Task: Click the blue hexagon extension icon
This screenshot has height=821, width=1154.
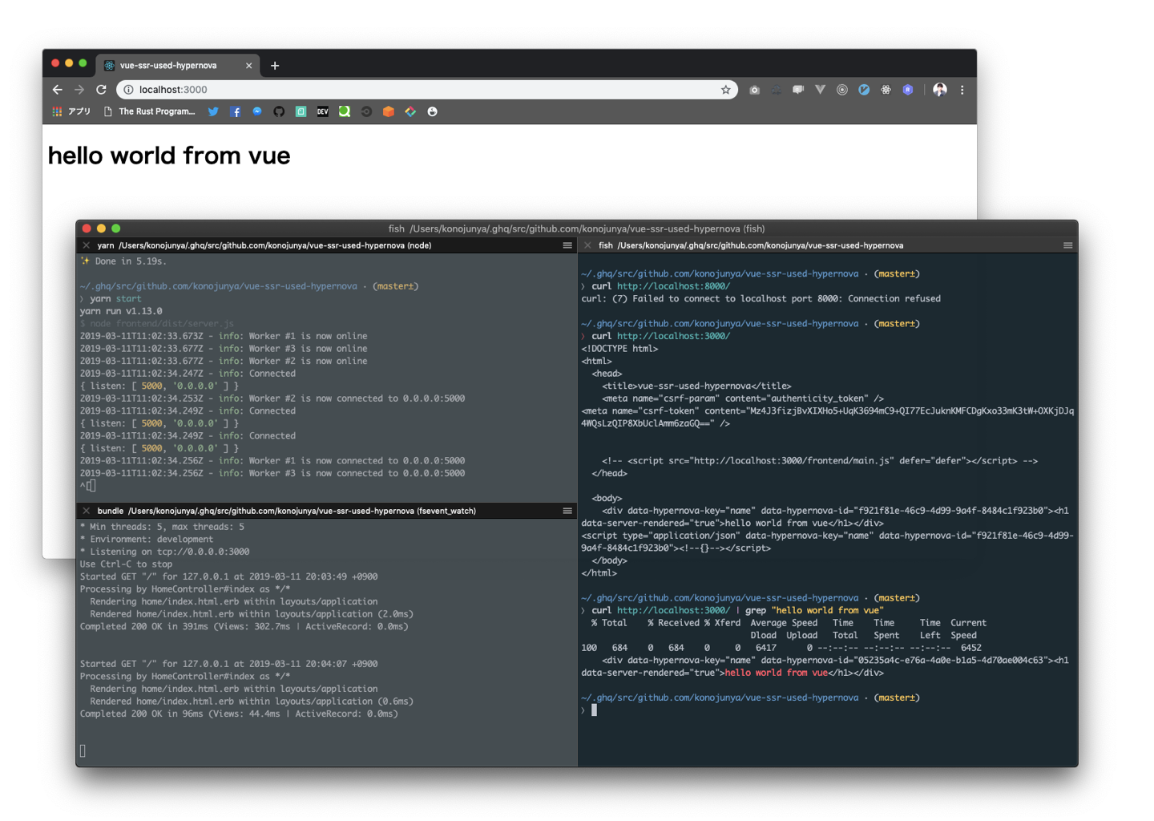Action: 908,90
